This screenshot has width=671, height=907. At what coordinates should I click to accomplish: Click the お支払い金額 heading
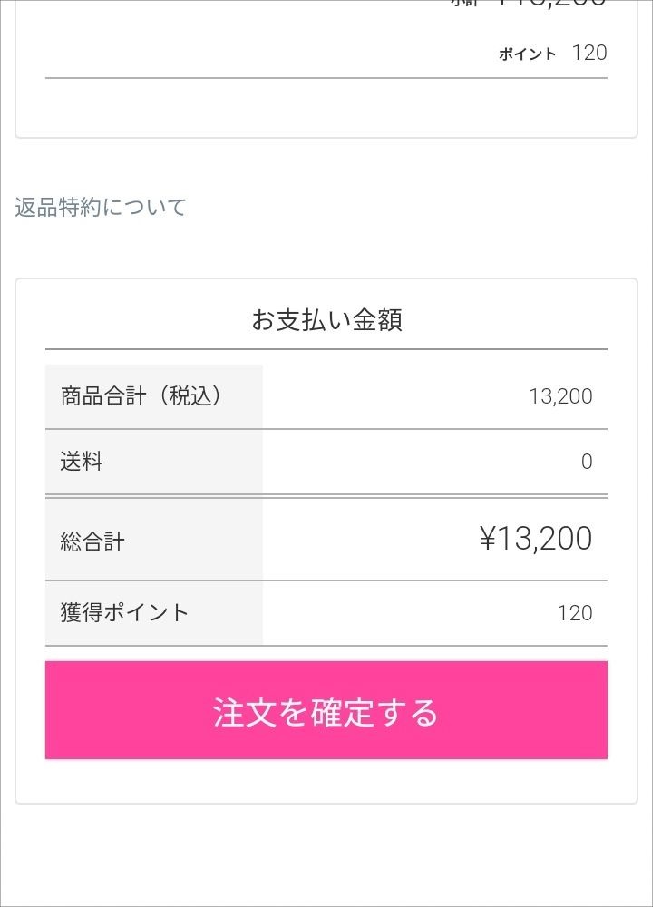[x=326, y=320]
